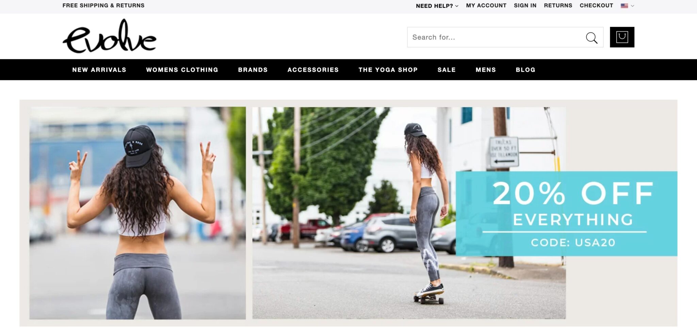Click the 20% Off Everything promo banner
Viewport: 697px width, 328px height.
click(566, 214)
